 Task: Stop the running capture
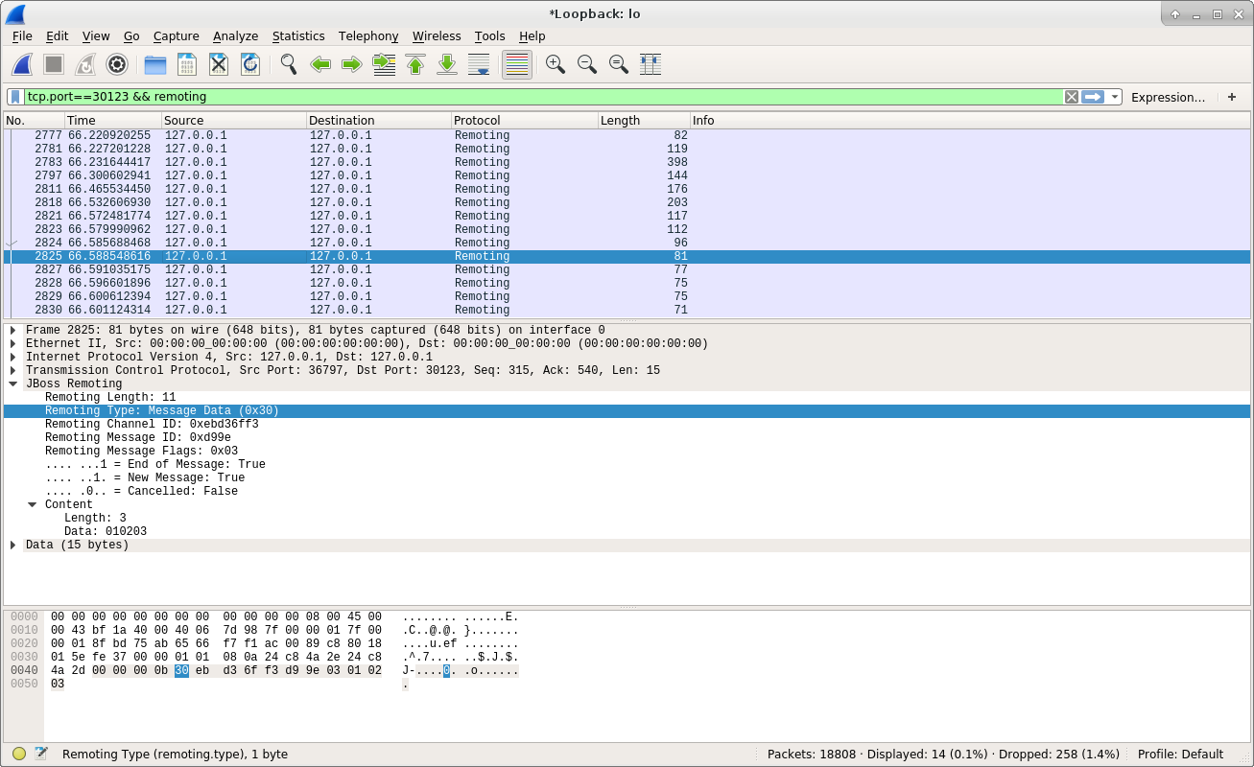click(x=54, y=64)
